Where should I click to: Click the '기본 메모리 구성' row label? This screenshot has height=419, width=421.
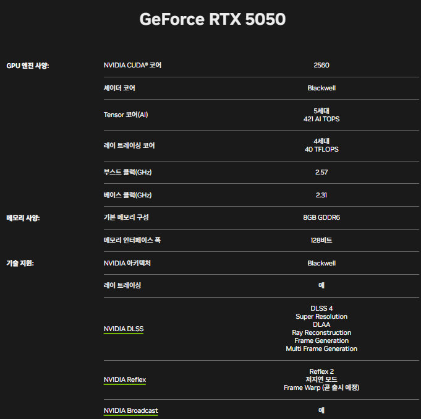126,217
